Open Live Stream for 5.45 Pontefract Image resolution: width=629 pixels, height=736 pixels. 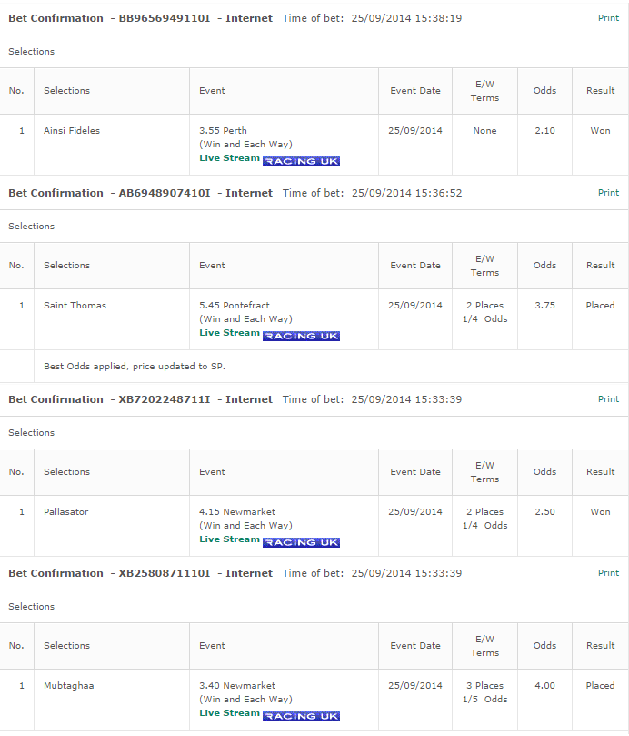click(x=229, y=333)
